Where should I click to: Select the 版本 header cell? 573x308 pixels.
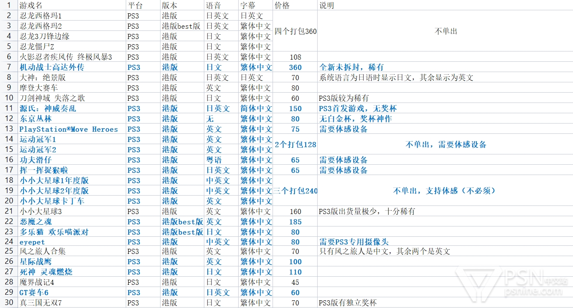click(x=182, y=5)
